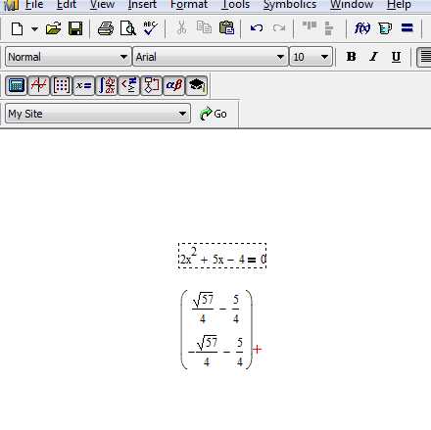This screenshot has width=431, height=430.
Task: Open the Symbolics menu
Action: (290, 5)
